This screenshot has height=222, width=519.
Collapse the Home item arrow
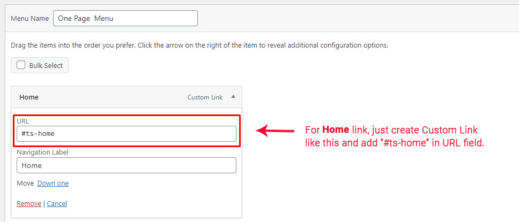tap(233, 97)
